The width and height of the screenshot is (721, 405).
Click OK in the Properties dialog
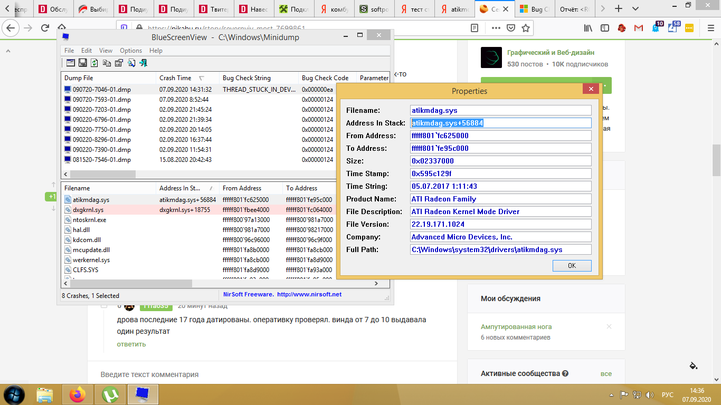[x=572, y=265]
